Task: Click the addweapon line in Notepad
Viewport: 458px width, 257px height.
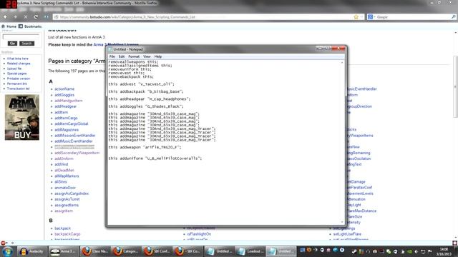Action: click(145, 148)
